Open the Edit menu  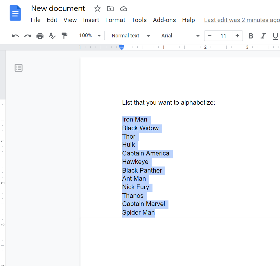(52, 20)
